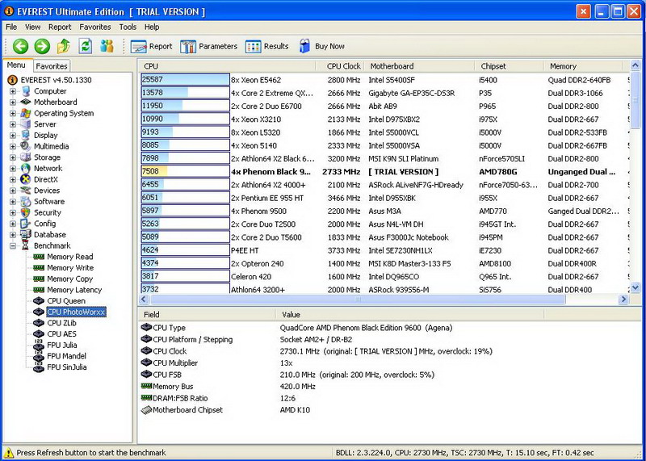
Task: Open the Report wizard from toolbar
Action: point(151,47)
